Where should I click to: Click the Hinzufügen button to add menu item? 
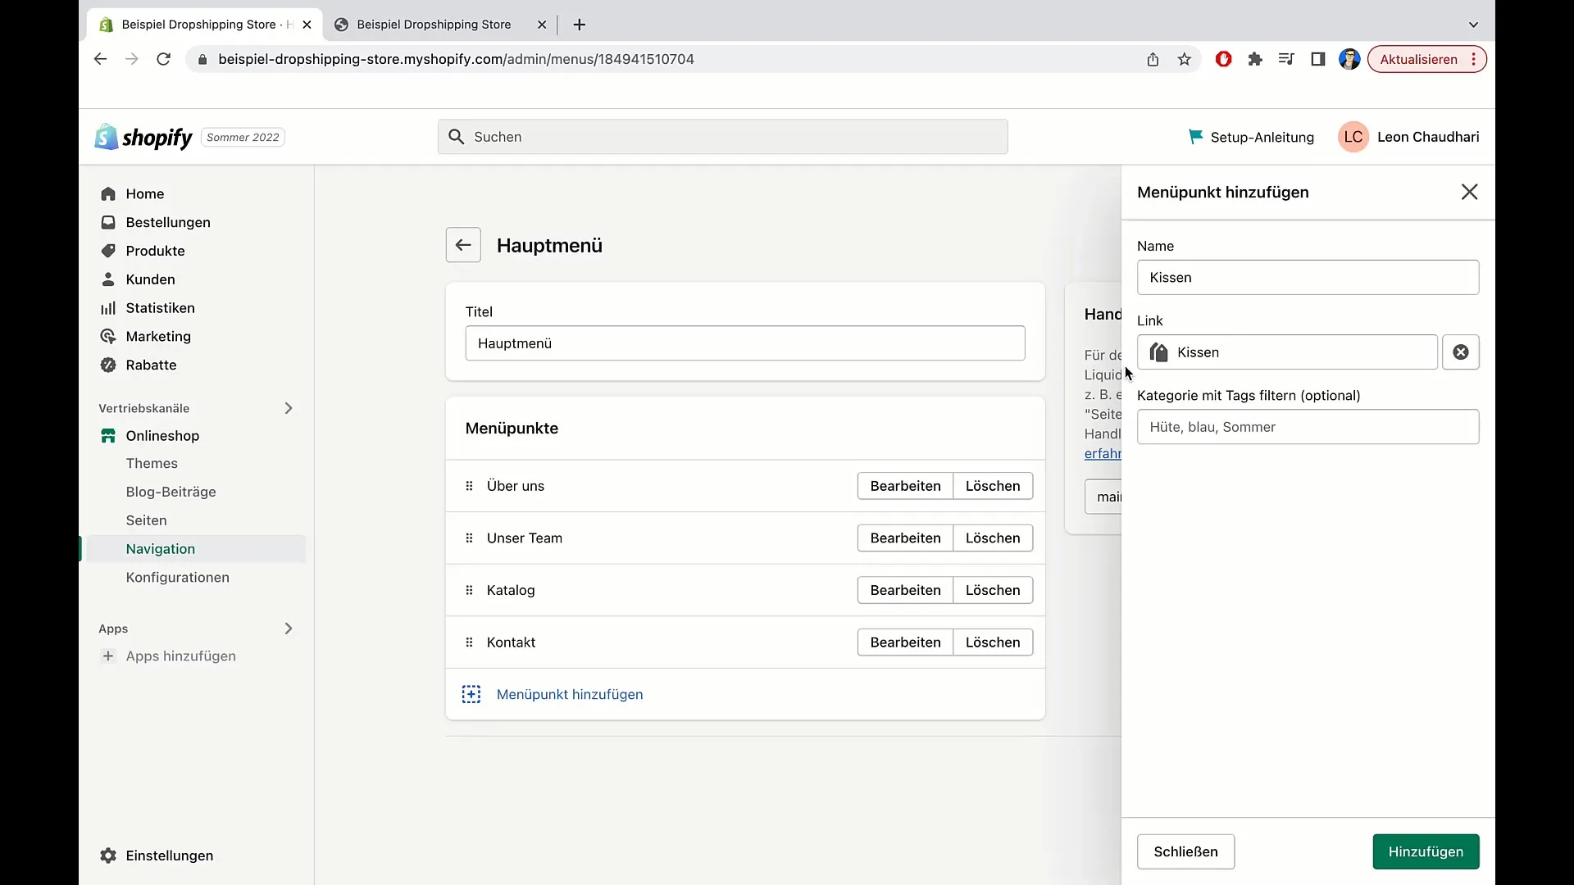pyautogui.click(x=1426, y=851)
